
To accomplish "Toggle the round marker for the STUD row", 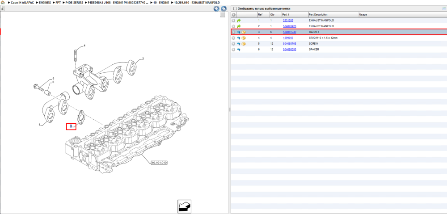I will pyautogui.click(x=233, y=38).
